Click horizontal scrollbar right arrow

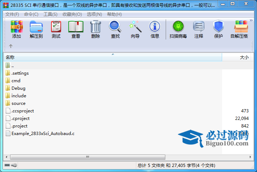pos(250,157)
